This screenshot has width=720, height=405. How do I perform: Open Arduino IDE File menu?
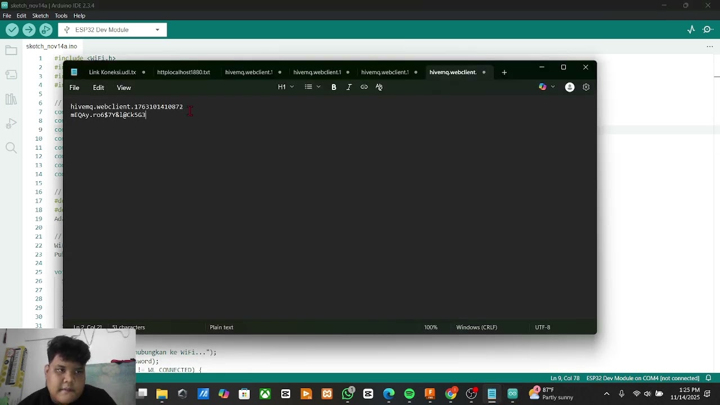coord(7,16)
